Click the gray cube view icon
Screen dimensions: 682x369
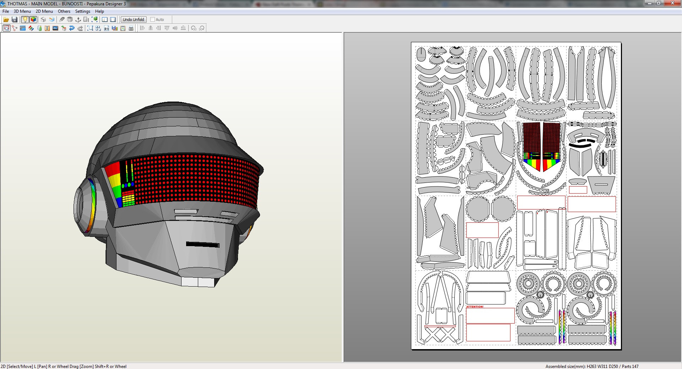click(43, 20)
